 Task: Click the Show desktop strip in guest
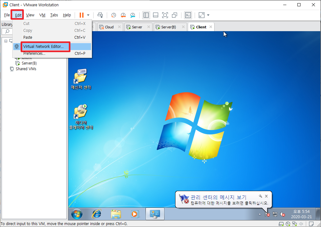coord(318,214)
